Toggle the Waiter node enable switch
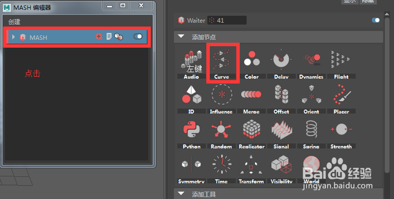The image size is (394, 199). pos(376,20)
